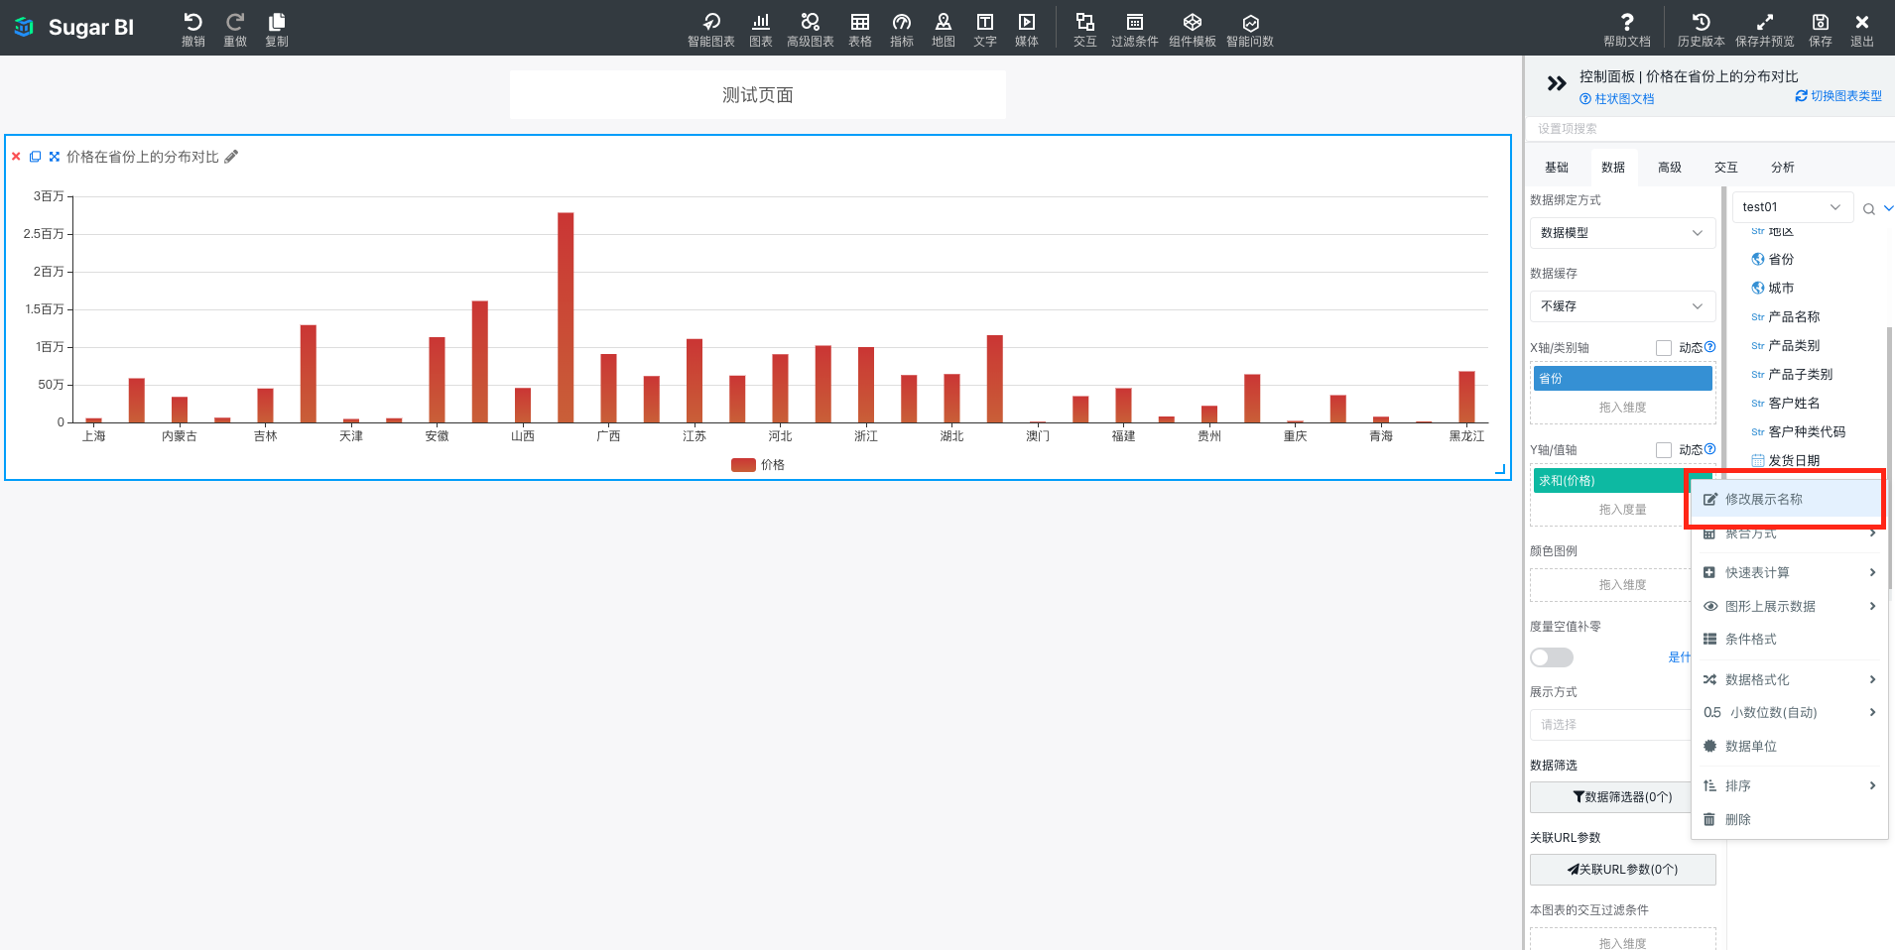Screen dimensions: 1895x950
Task: Switch to the 高级 tab
Action: [1670, 168]
